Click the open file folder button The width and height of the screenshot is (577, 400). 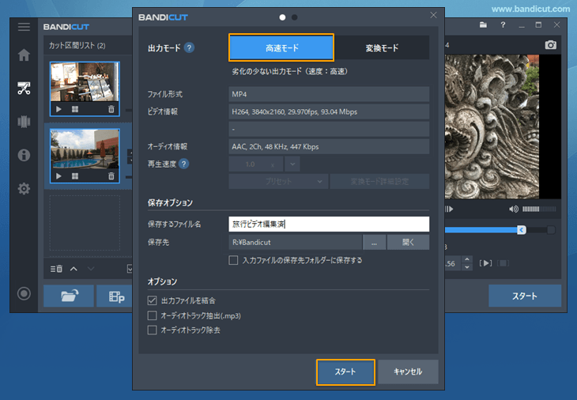tap(69, 296)
